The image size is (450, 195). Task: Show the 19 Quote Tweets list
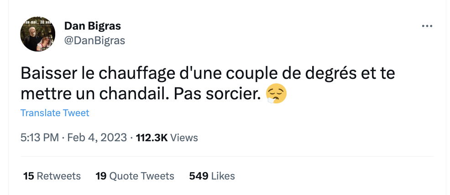(x=135, y=176)
